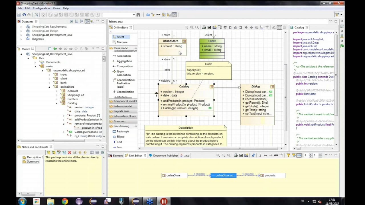Open Chrome from the Windows taskbar
365x205 pixels.
pyautogui.click(x=65, y=202)
